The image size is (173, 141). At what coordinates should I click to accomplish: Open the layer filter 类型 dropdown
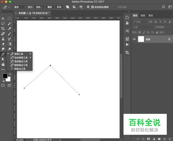[x=139, y=22]
